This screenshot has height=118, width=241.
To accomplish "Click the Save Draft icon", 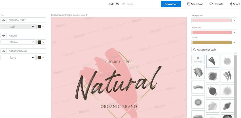I will coord(189,4).
